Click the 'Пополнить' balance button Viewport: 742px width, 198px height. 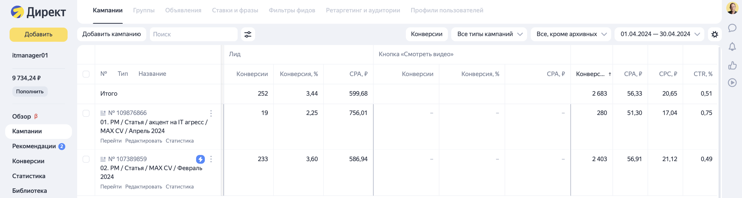(30, 92)
